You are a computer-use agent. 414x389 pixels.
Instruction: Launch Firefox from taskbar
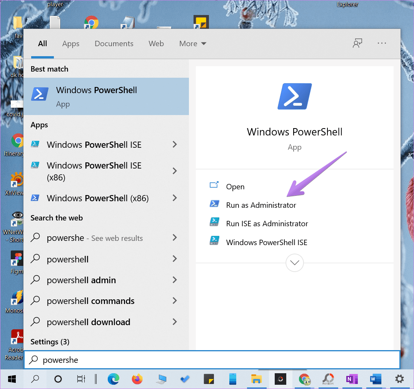pyautogui.click(x=137, y=379)
